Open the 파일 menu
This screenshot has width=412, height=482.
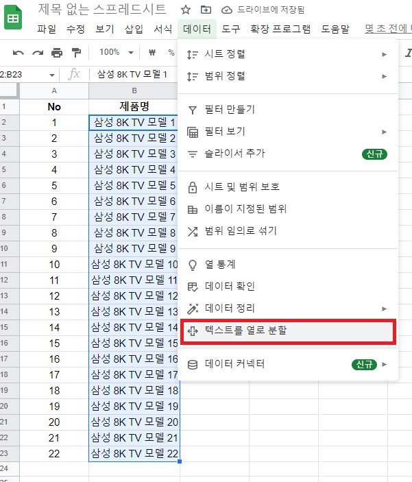pyautogui.click(x=47, y=29)
